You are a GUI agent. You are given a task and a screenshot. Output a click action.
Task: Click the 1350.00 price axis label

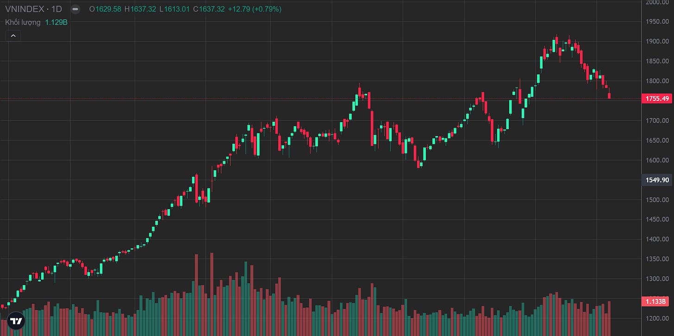click(x=658, y=259)
